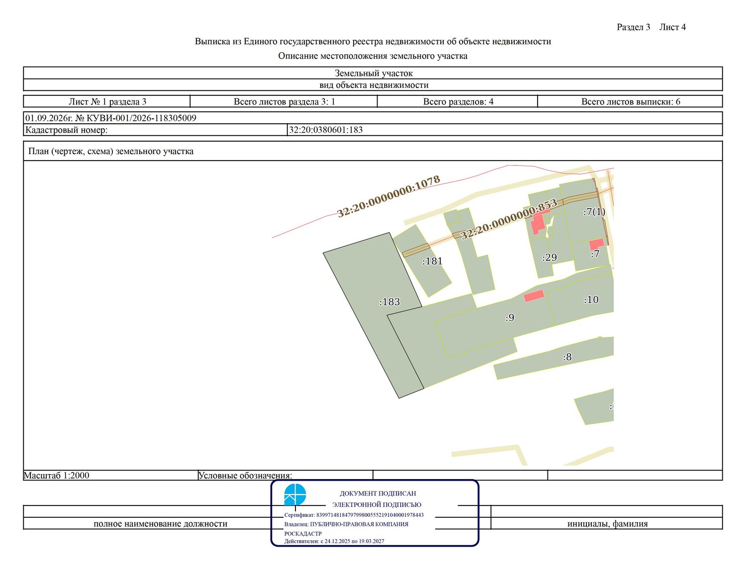Click the Земельный участок header cell
Viewport: 746px width, 576px height.
(x=373, y=73)
